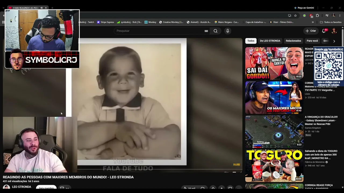This screenshot has width=344, height=193.
Task: Mute the tab using the speaker icon
Action: [41, 8]
